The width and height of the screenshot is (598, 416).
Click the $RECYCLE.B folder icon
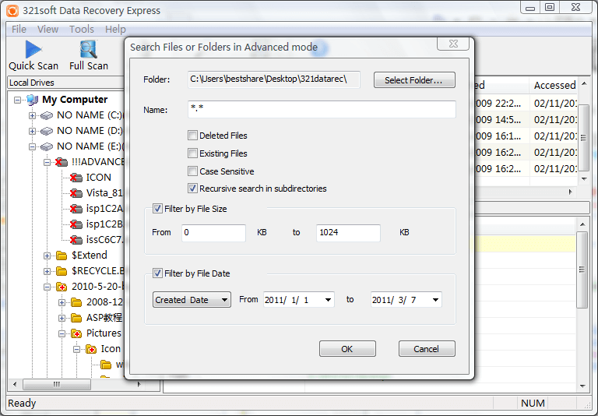point(62,271)
